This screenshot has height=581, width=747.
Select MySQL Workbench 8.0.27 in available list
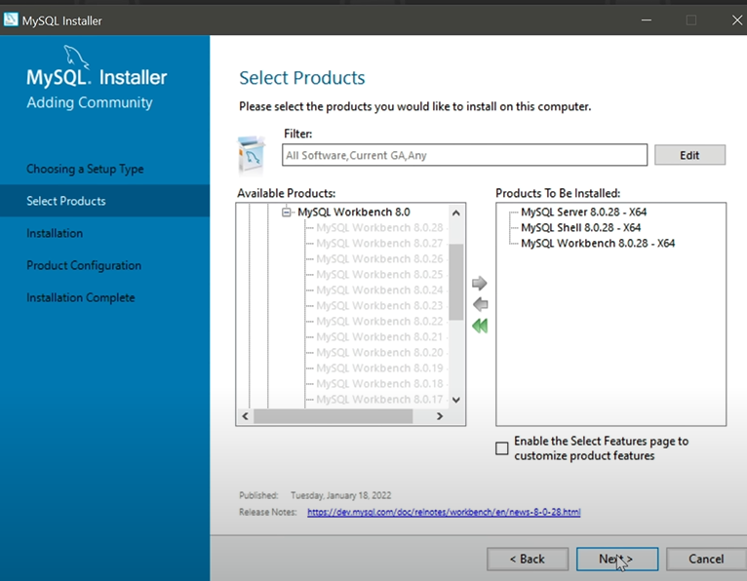point(379,244)
